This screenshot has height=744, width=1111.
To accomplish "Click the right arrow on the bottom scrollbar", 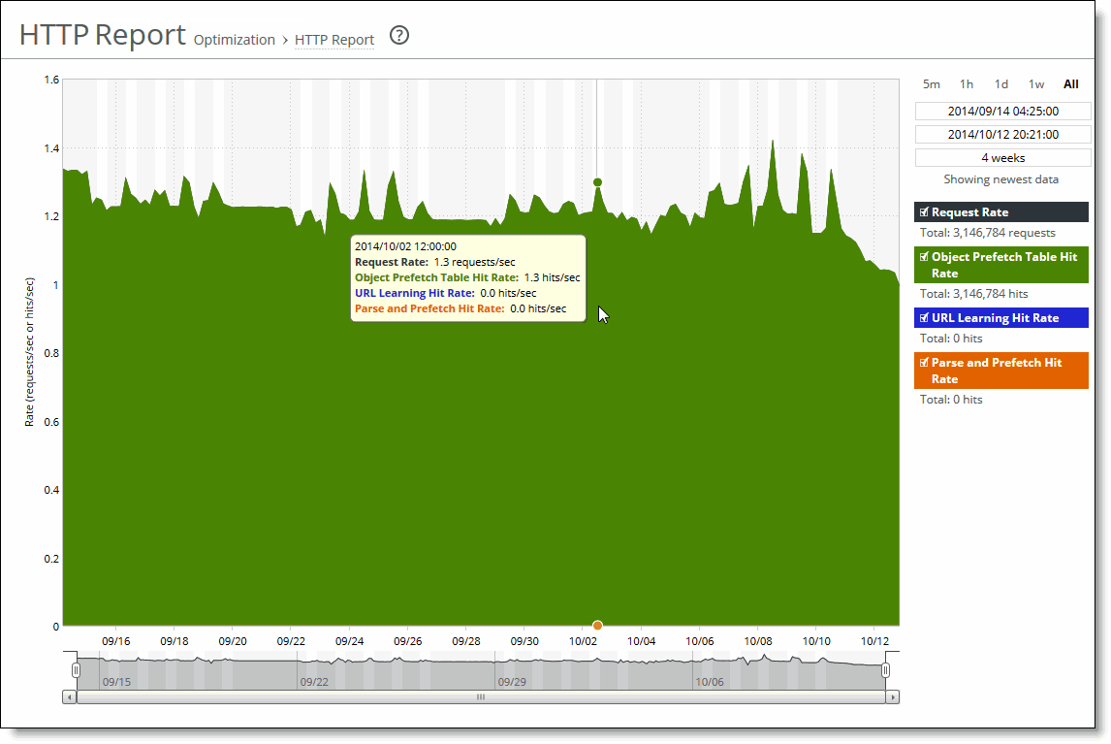I will pyautogui.click(x=892, y=697).
